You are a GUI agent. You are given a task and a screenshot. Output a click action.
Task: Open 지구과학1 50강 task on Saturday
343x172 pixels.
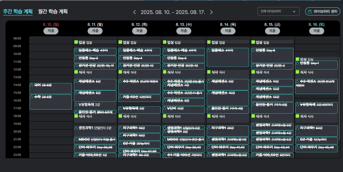[x=317, y=131]
